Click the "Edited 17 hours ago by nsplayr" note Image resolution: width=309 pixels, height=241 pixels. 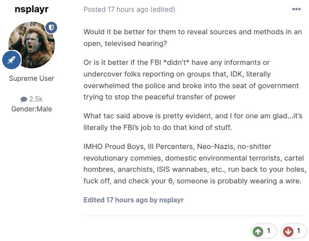tap(133, 200)
